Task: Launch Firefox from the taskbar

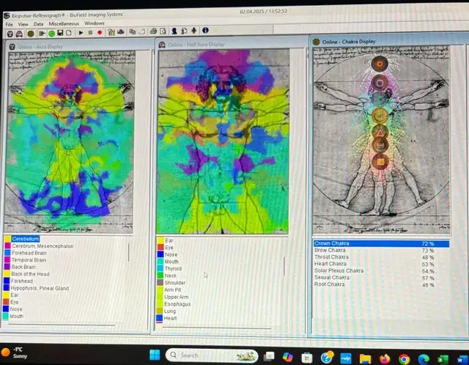Action: tap(385, 358)
